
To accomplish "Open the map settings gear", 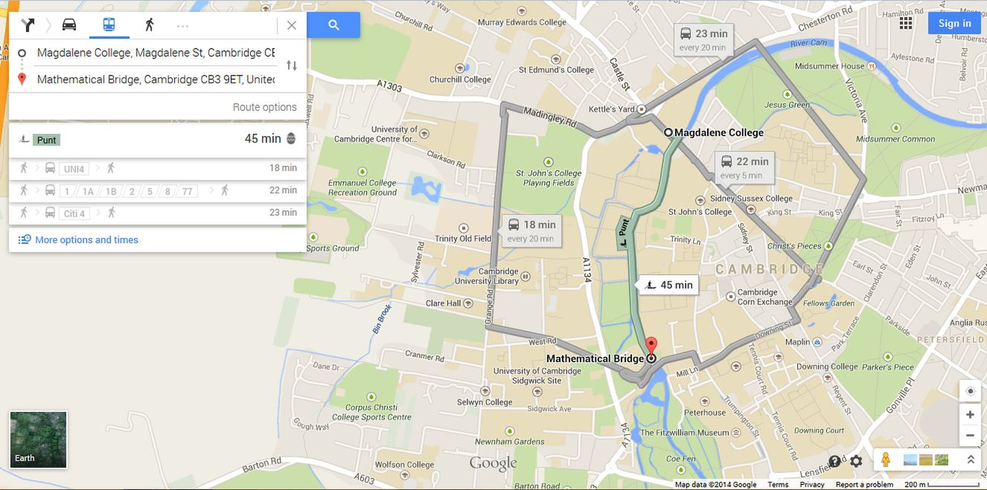I will click(x=856, y=461).
